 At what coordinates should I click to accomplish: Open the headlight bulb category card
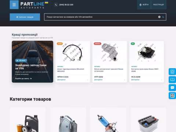[x=108, y=120]
